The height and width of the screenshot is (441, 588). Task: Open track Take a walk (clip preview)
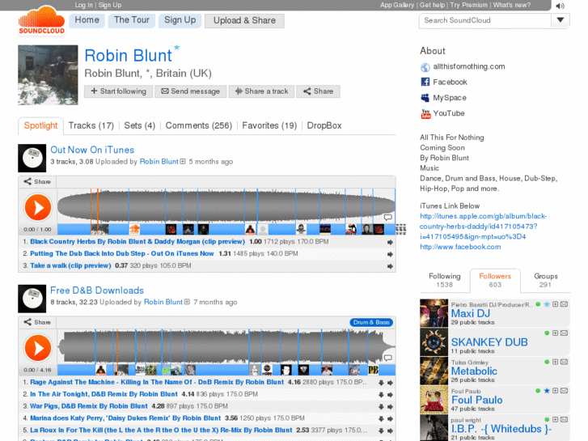[x=70, y=265]
